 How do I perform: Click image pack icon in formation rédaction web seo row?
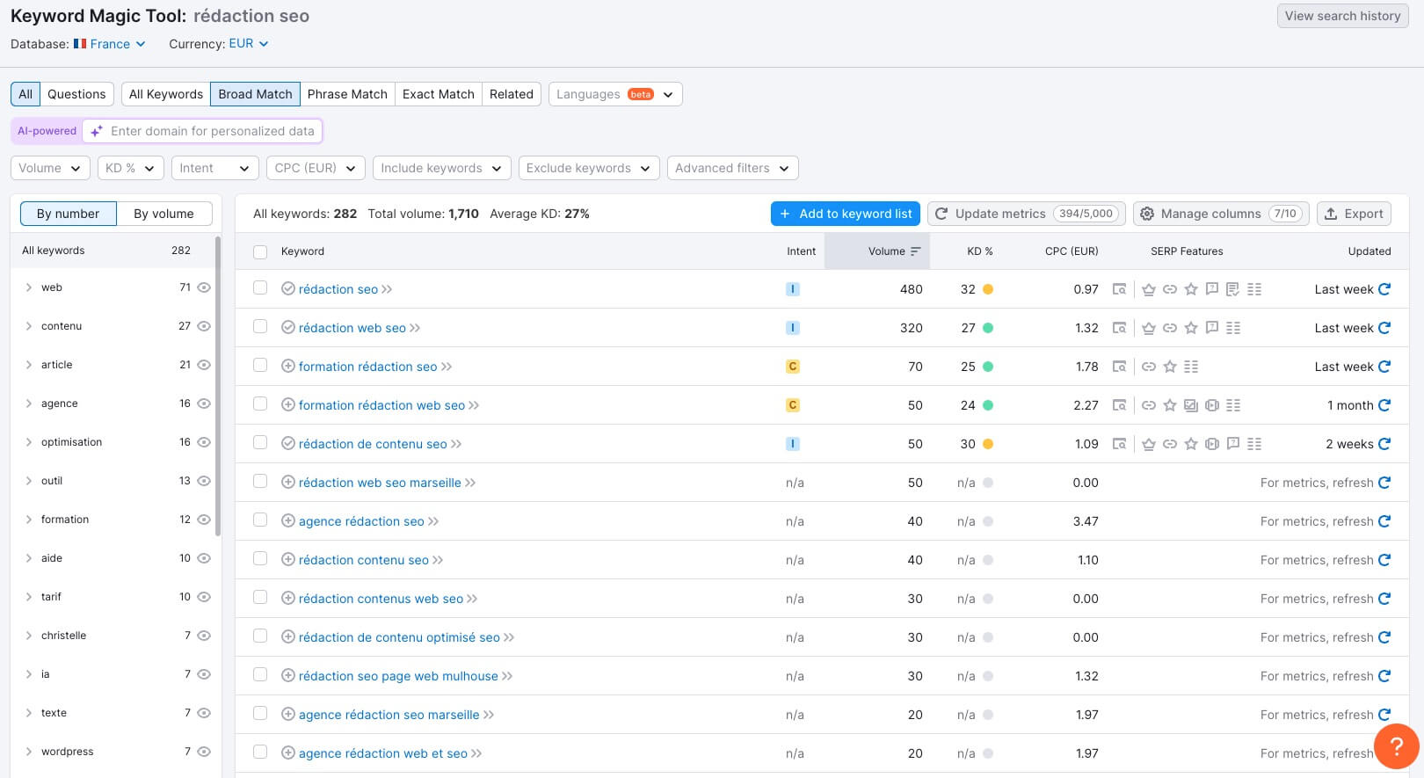[1191, 405]
